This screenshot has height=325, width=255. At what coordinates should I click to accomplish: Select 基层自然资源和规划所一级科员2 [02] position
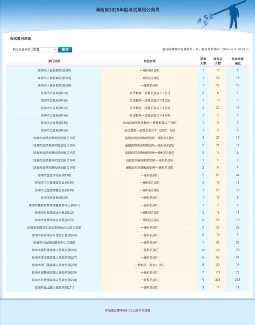coord(149,145)
